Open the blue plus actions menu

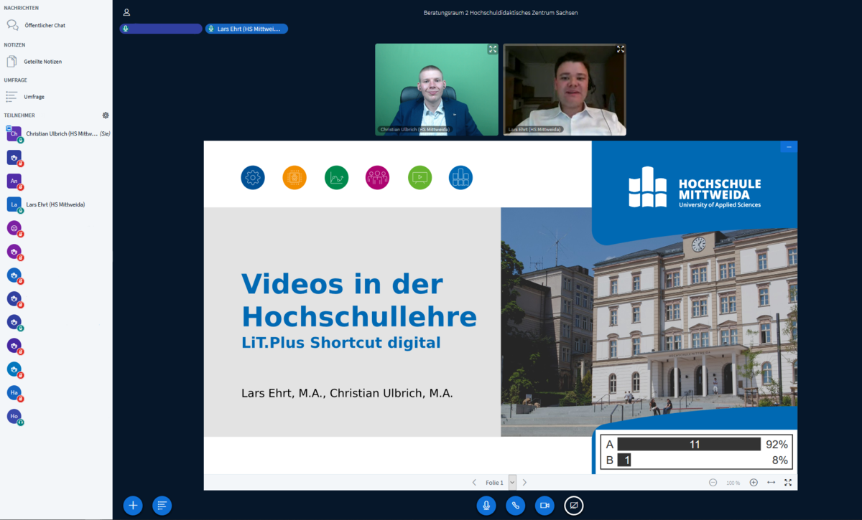point(133,506)
